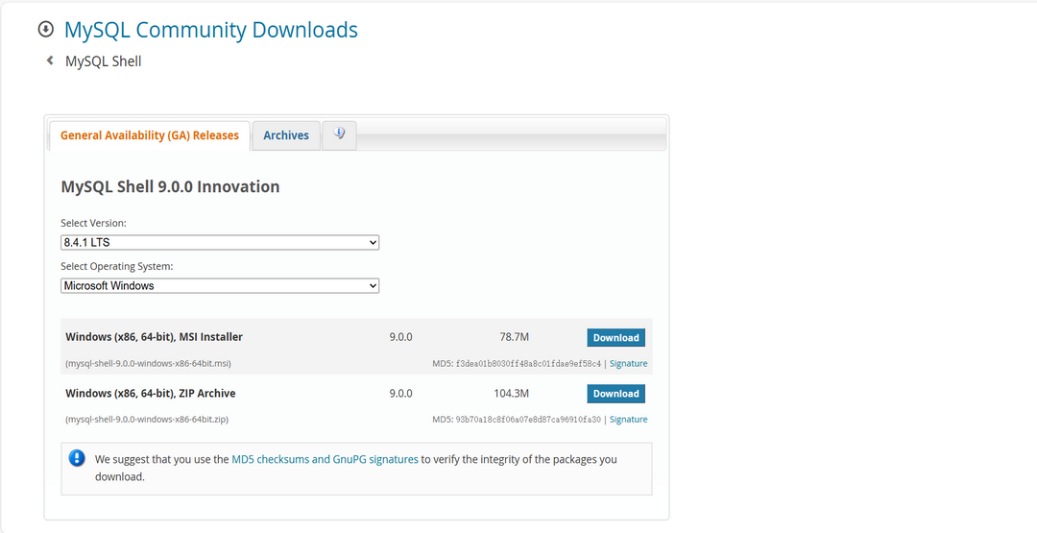
Task: Open the third tab with the microphone-like icon
Action: point(339,134)
